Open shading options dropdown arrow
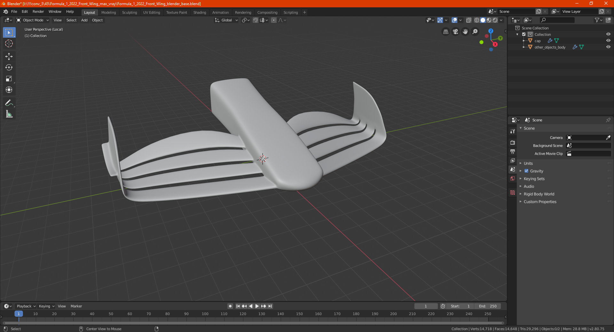The width and height of the screenshot is (614, 332). click(501, 20)
